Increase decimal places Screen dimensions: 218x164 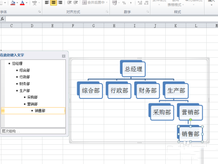point(140,3)
